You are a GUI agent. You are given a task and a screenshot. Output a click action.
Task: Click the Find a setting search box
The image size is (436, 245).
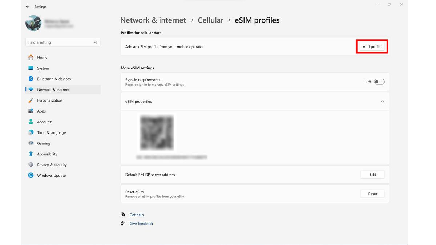[60, 42]
